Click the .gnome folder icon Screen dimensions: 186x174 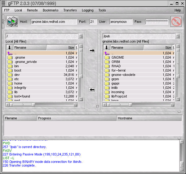click(x=10, y=57)
